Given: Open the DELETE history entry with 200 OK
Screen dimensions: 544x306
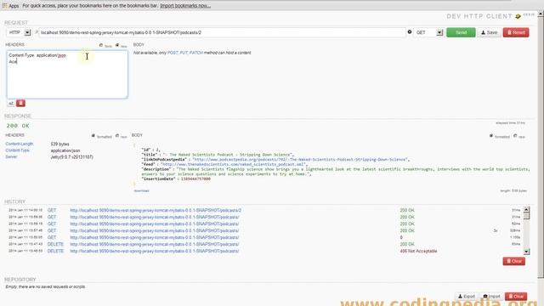Looking at the screenshot, I should 155,244.
